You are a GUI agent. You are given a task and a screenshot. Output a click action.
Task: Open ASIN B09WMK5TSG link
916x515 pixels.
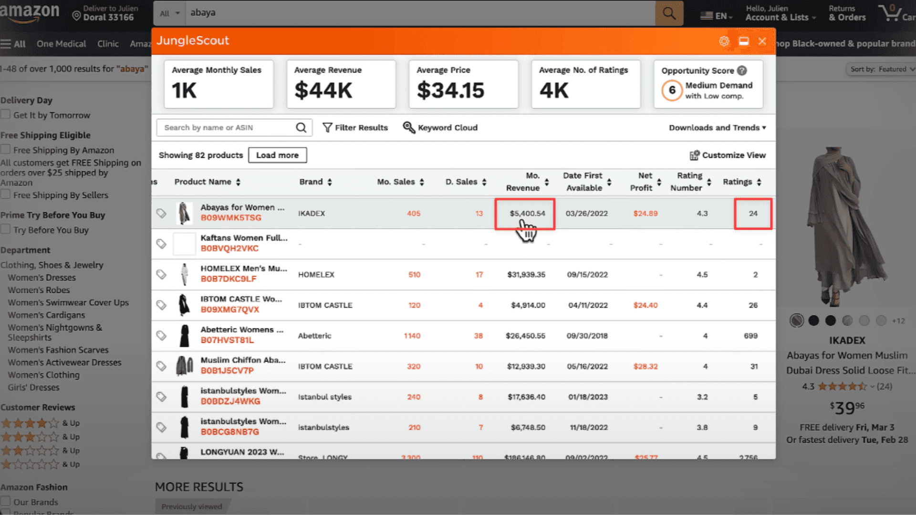(x=231, y=218)
